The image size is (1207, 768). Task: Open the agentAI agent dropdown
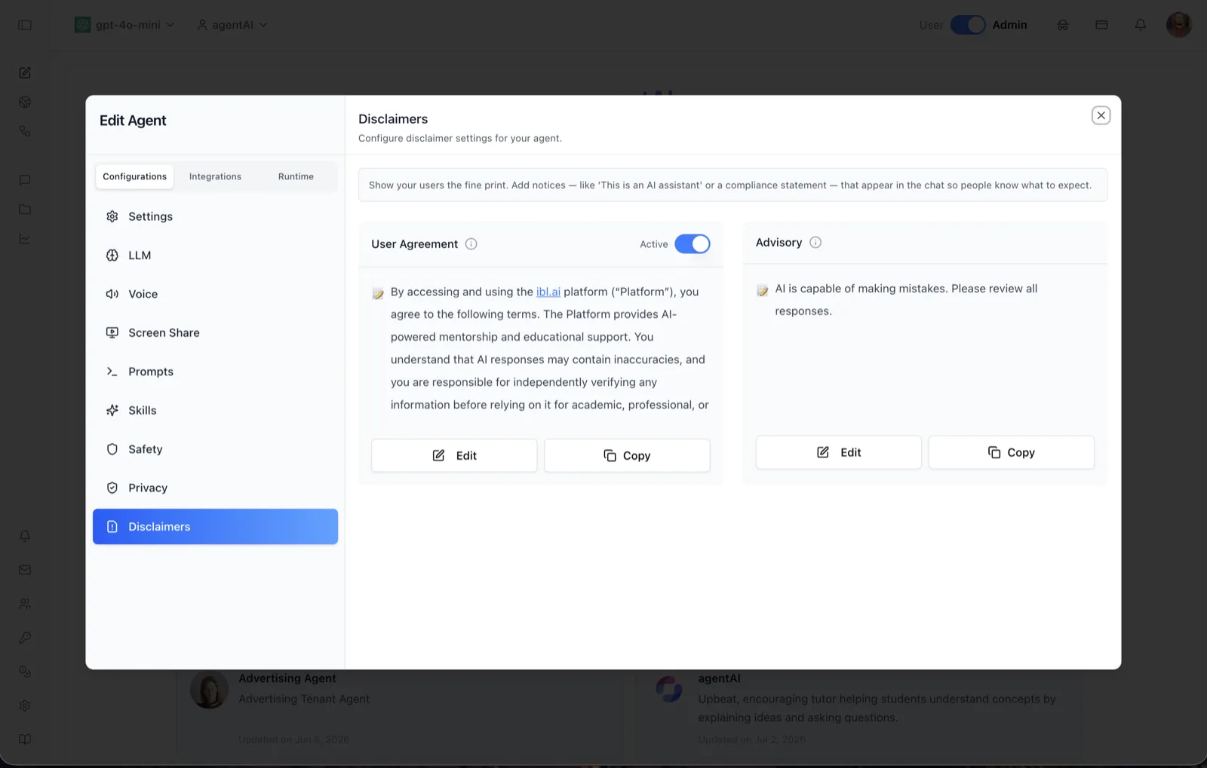pyautogui.click(x=232, y=25)
